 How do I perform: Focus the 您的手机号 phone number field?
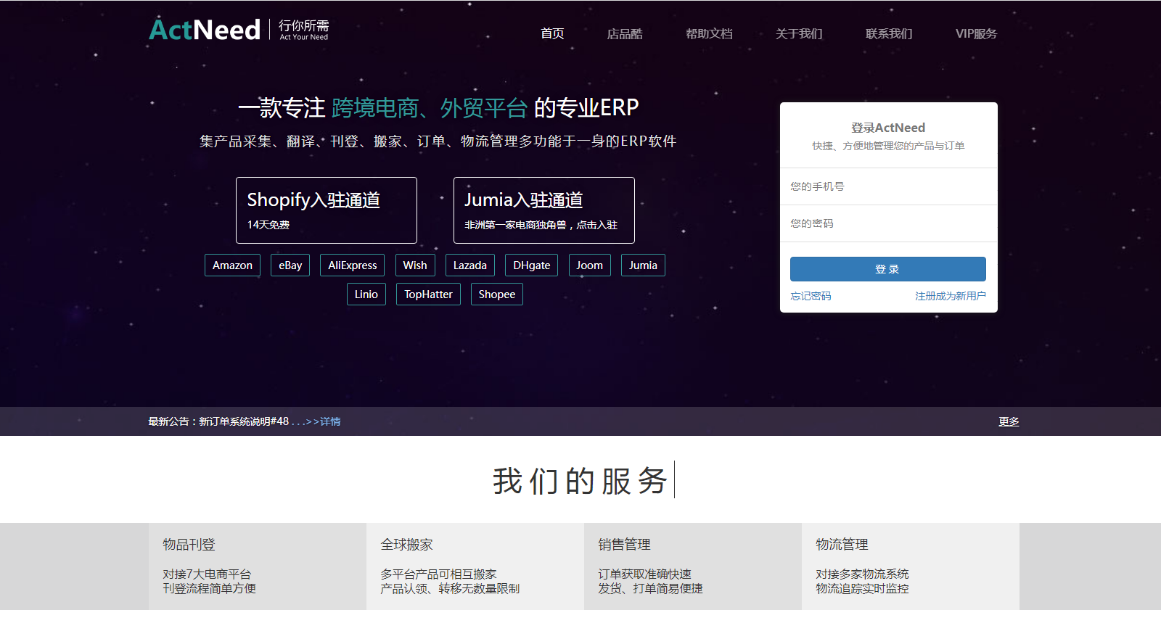click(889, 186)
